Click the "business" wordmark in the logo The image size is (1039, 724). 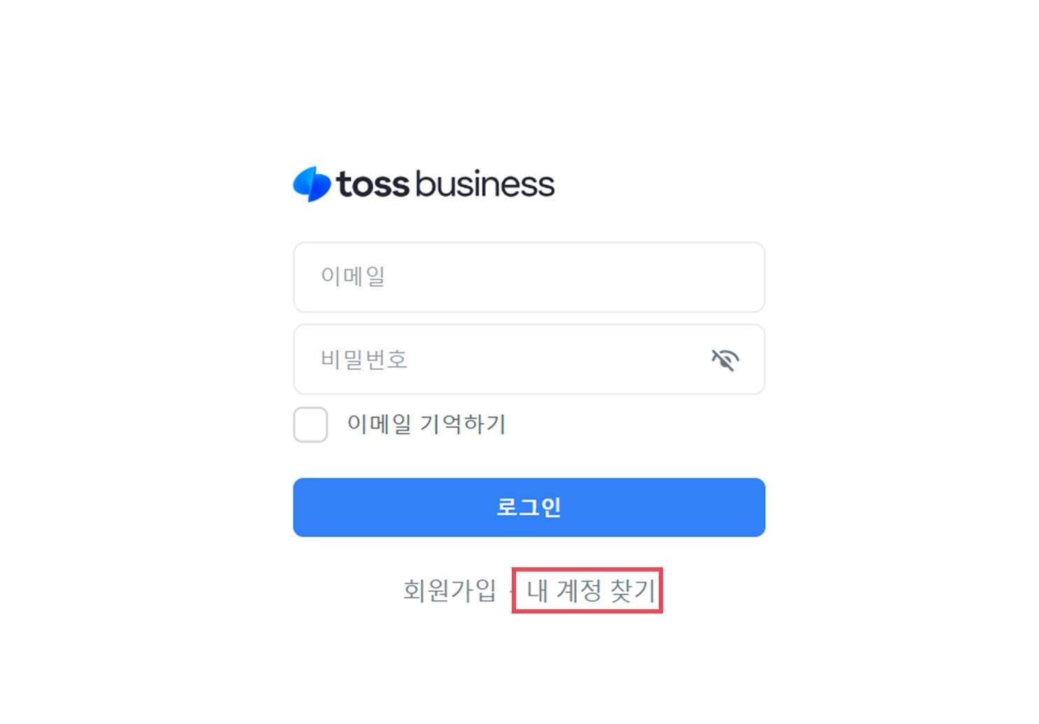(484, 184)
